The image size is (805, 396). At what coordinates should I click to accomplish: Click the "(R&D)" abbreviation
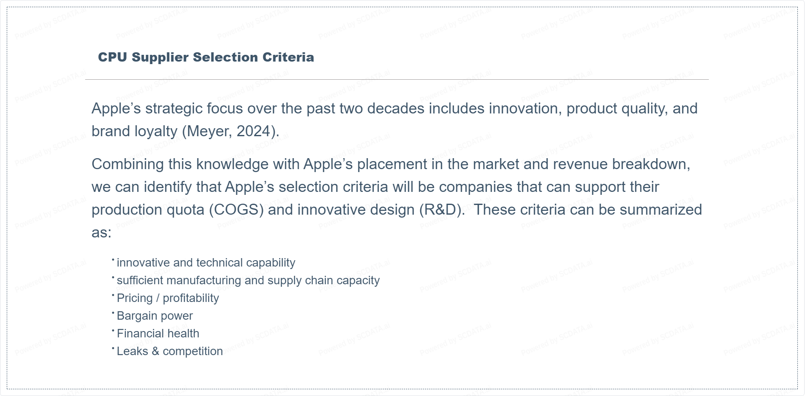[442, 210]
